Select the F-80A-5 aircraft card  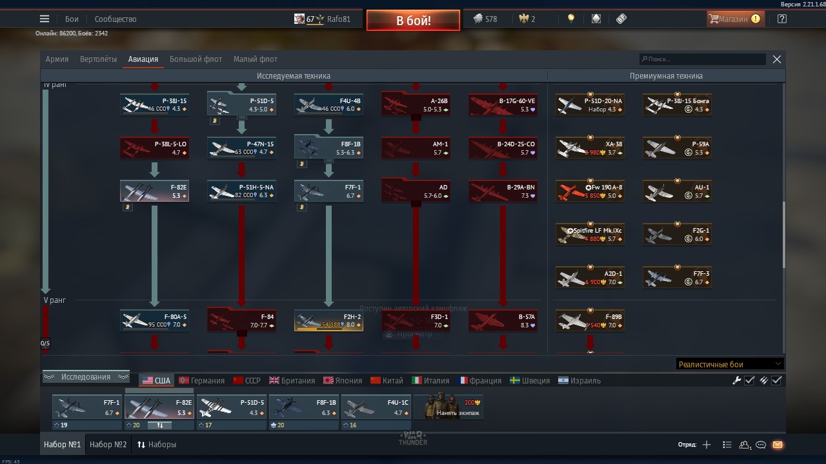(154, 320)
